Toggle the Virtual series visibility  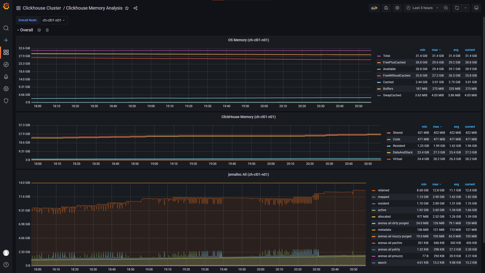pyautogui.click(x=397, y=159)
